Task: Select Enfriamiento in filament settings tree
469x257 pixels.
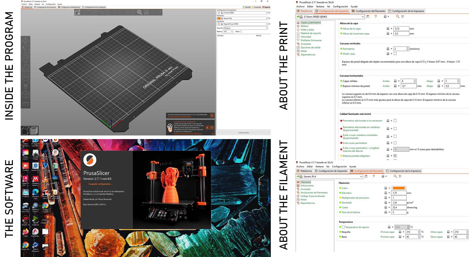Action: pyautogui.click(x=307, y=186)
